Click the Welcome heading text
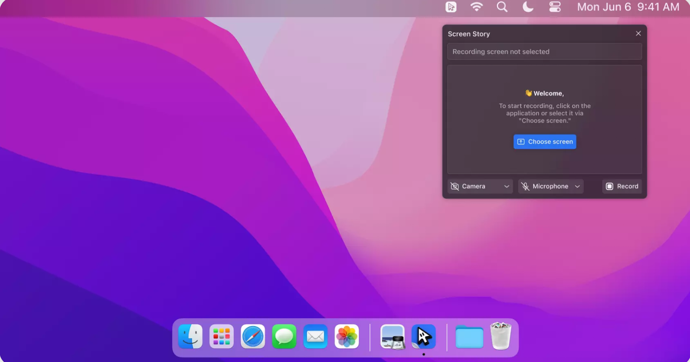Image resolution: width=690 pixels, height=362 pixels. (x=544, y=93)
